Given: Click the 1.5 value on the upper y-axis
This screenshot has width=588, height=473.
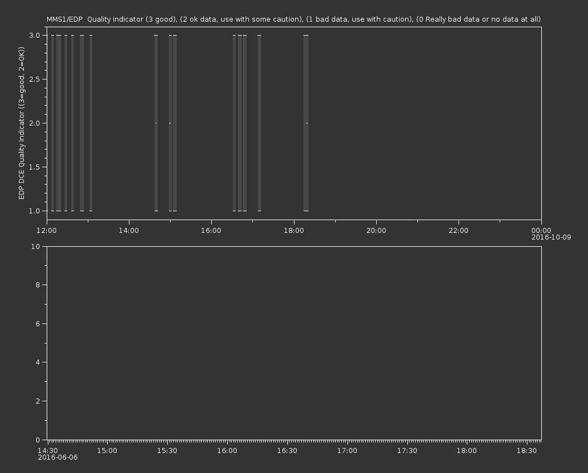Looking at the screenshot, I should 34,167.
